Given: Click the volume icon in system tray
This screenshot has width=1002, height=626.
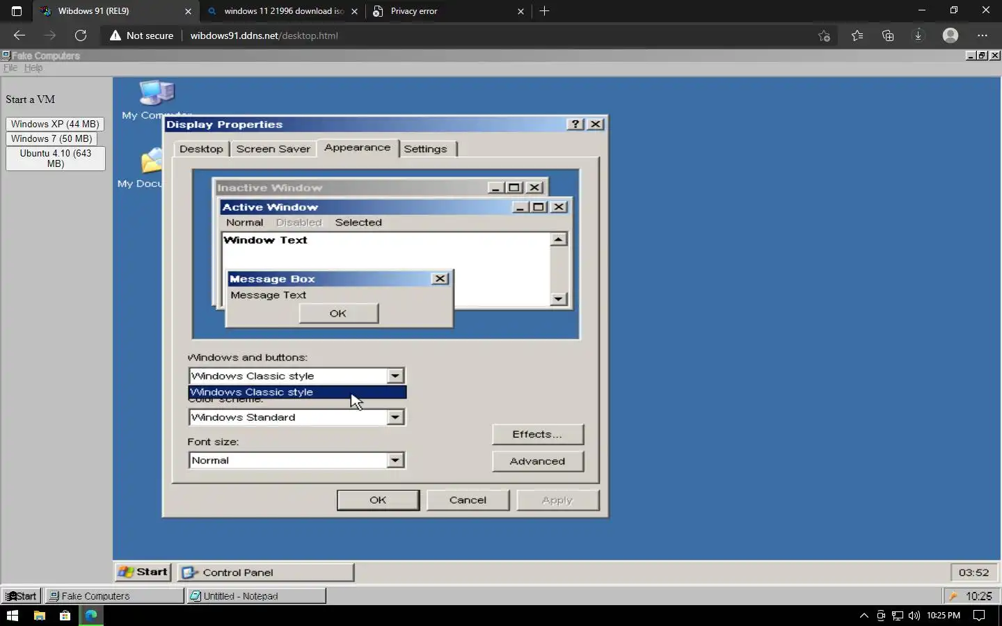Looking at the screenshot, I should point(914,616).
